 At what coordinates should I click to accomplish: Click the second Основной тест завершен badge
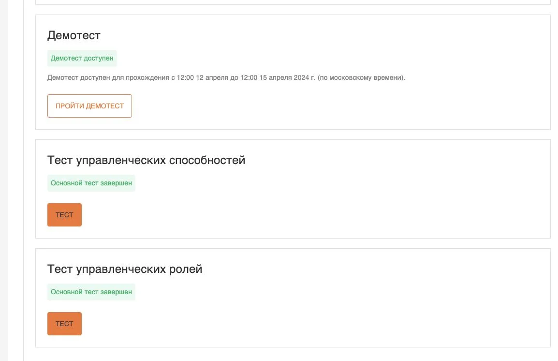[91, 292]
